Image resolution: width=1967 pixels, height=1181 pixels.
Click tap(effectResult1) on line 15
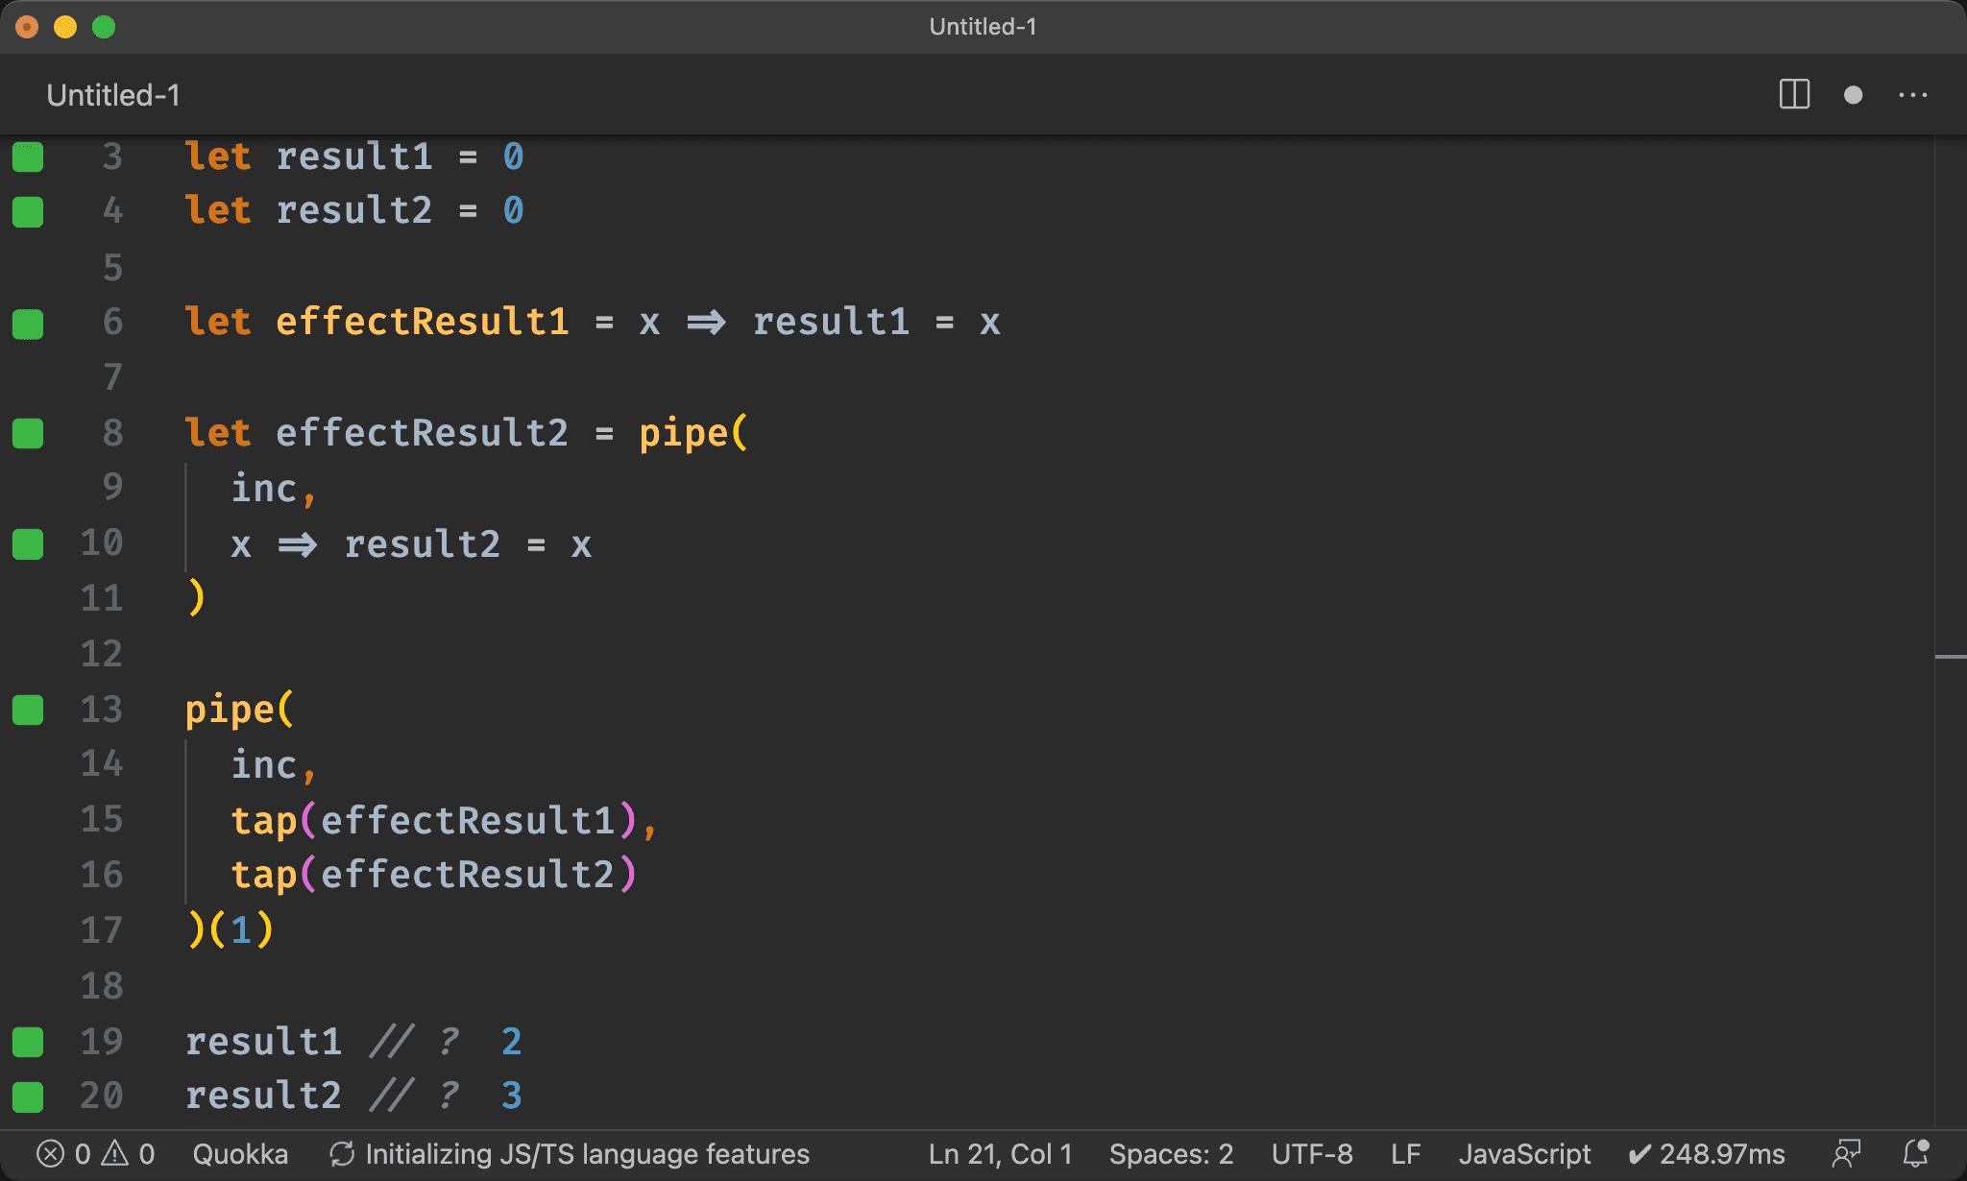434,821
